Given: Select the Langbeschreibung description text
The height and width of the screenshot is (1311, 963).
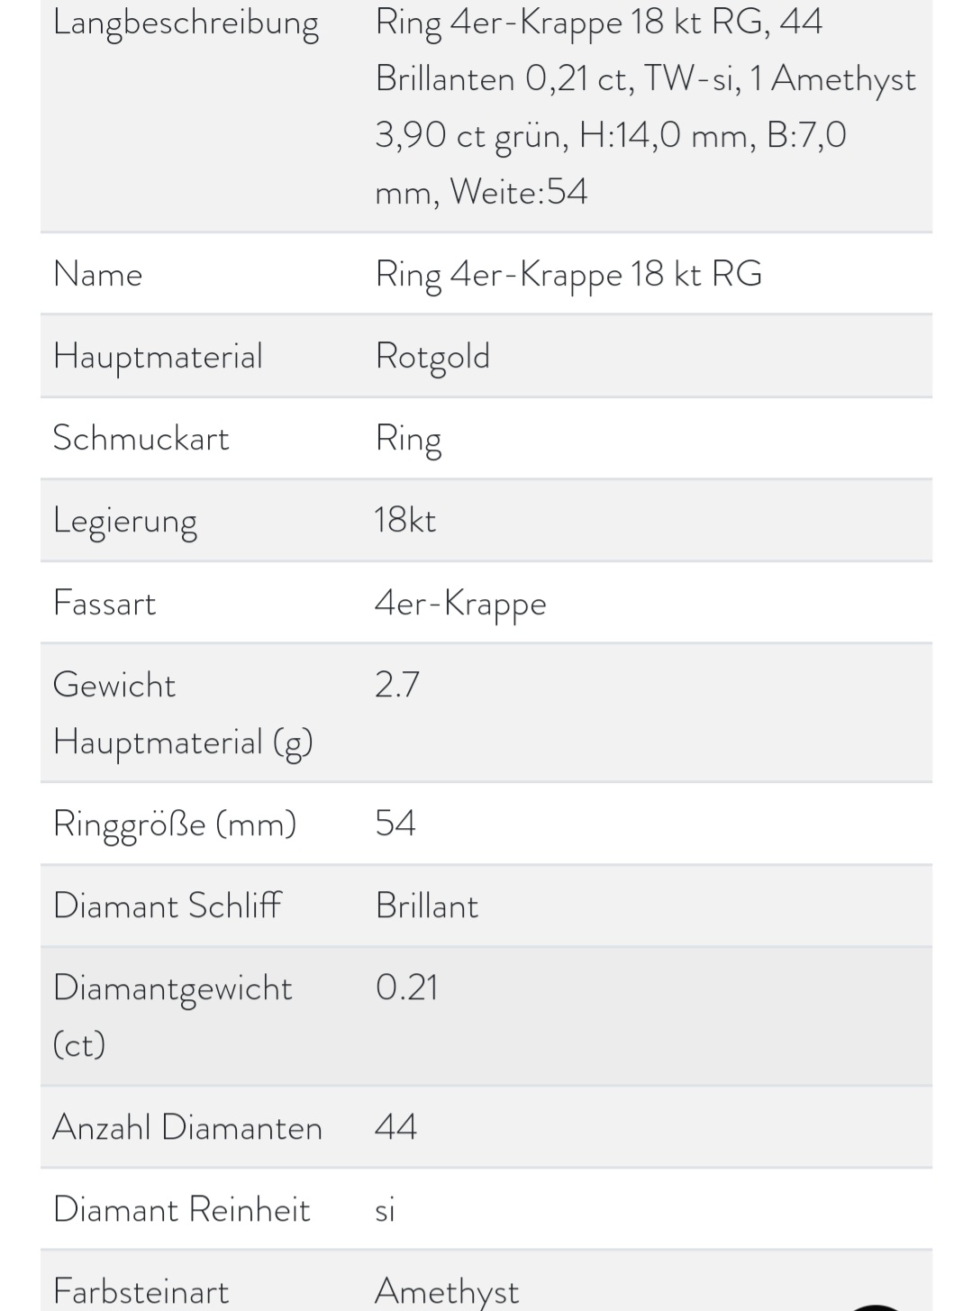Looking at the screenshot, I should pos(645,106).
